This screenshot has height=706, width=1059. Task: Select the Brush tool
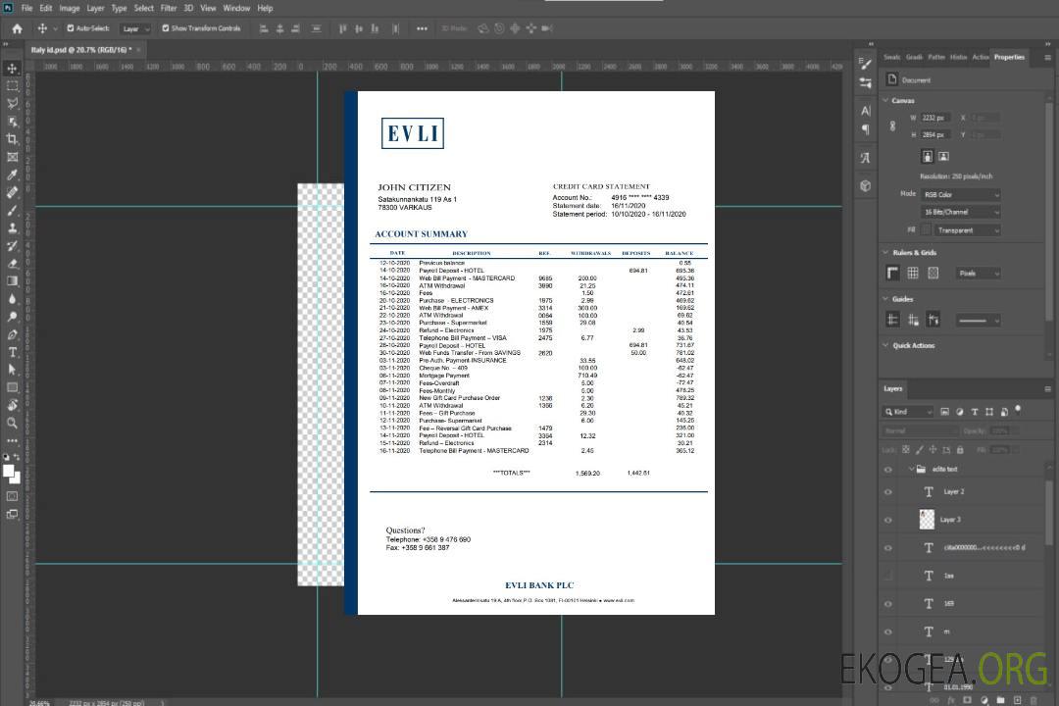[x=12, y=210]
